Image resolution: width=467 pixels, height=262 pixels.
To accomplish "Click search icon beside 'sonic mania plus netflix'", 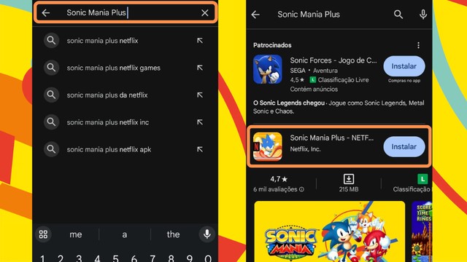I will 51,41.
